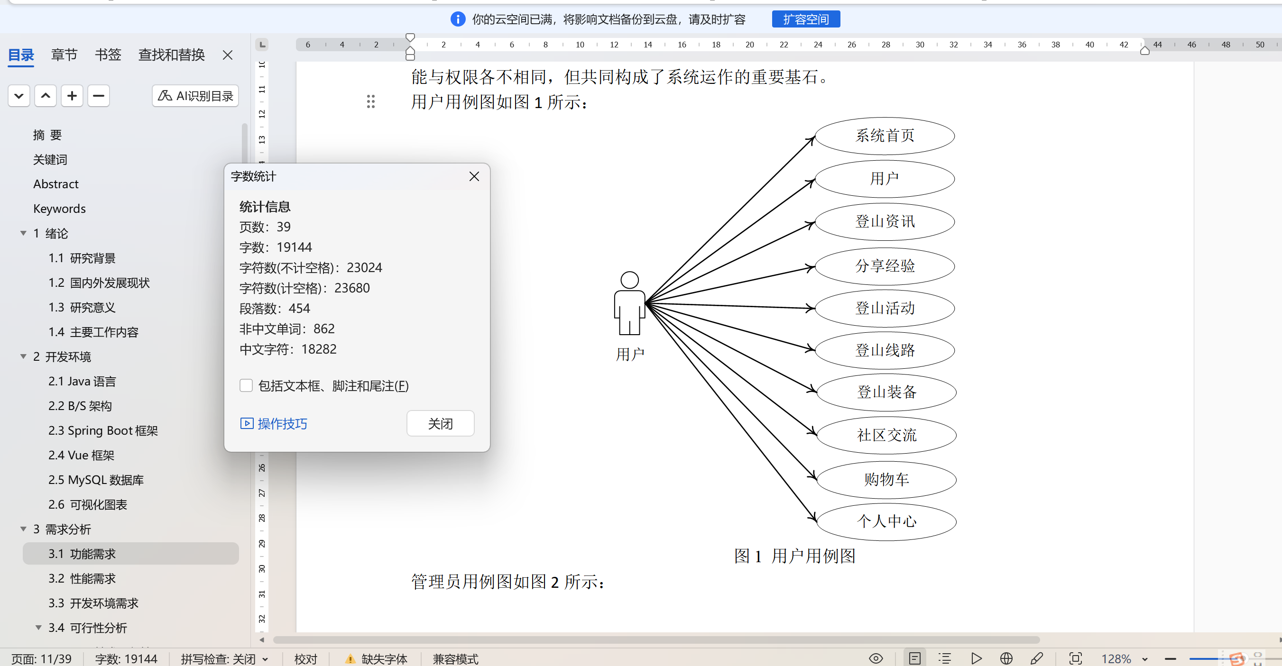The image size is (1282, 666).
Task: Collapse the 3 需求分析 section
Action: [x=23, y=529]
